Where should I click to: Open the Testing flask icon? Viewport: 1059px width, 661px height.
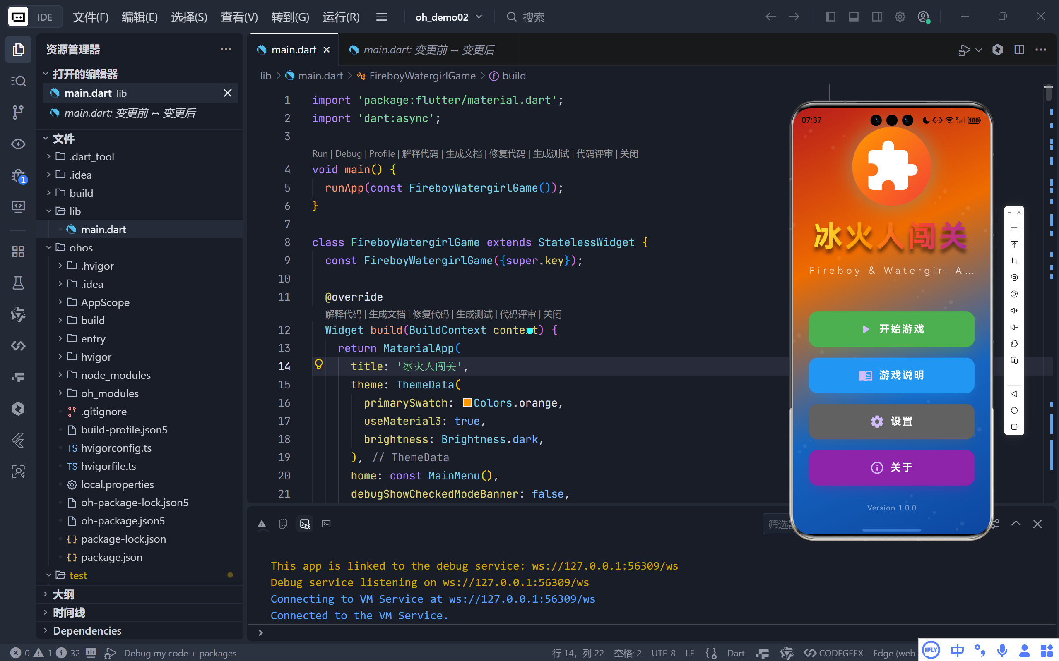click(18, 283)
